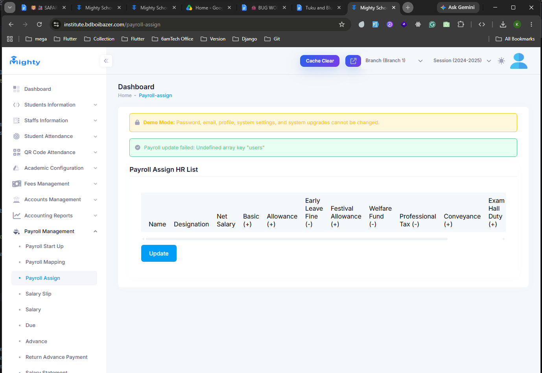Click Home breadcrumb link
This screenshot has width=542, height=373.
point(125,96)
